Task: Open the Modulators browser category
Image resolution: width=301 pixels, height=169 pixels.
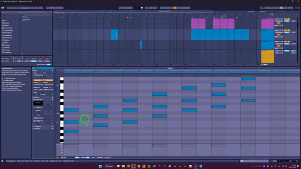Action: (8, 35)
